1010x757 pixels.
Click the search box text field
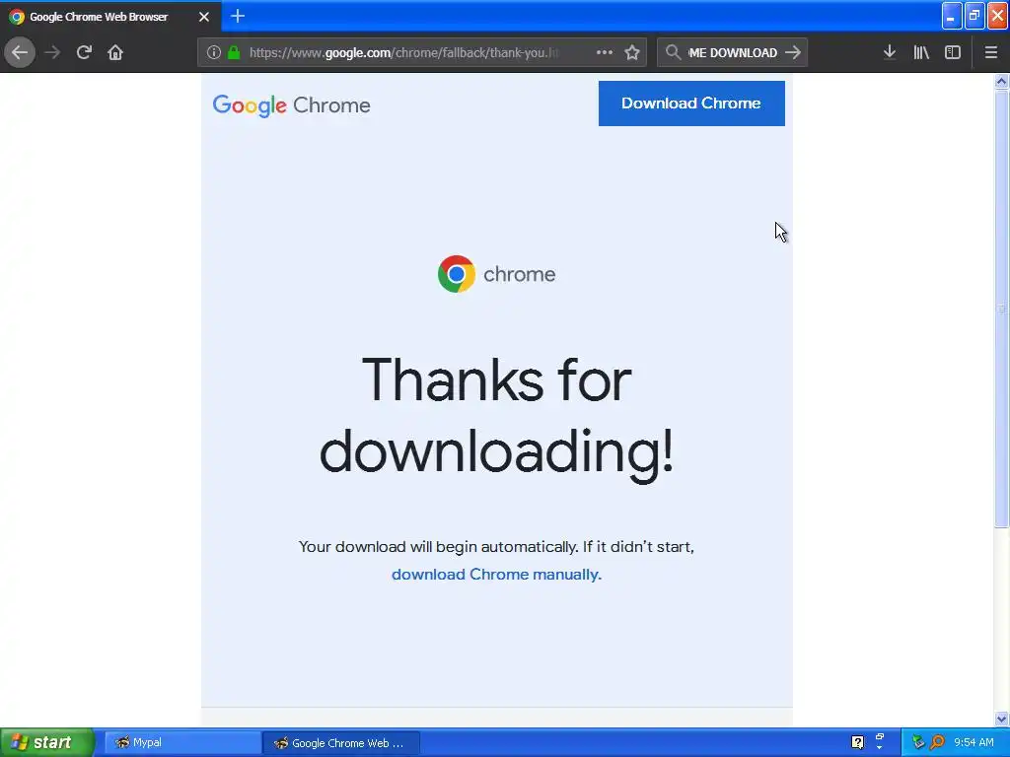[733, 53]
